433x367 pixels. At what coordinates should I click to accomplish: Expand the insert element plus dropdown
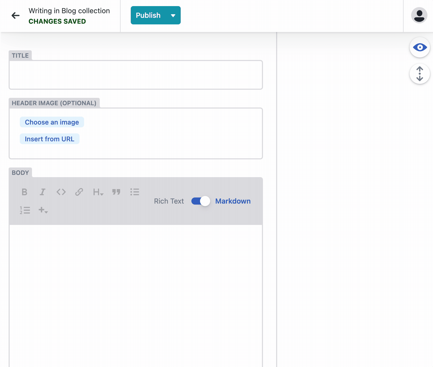(x=43, y=210)
